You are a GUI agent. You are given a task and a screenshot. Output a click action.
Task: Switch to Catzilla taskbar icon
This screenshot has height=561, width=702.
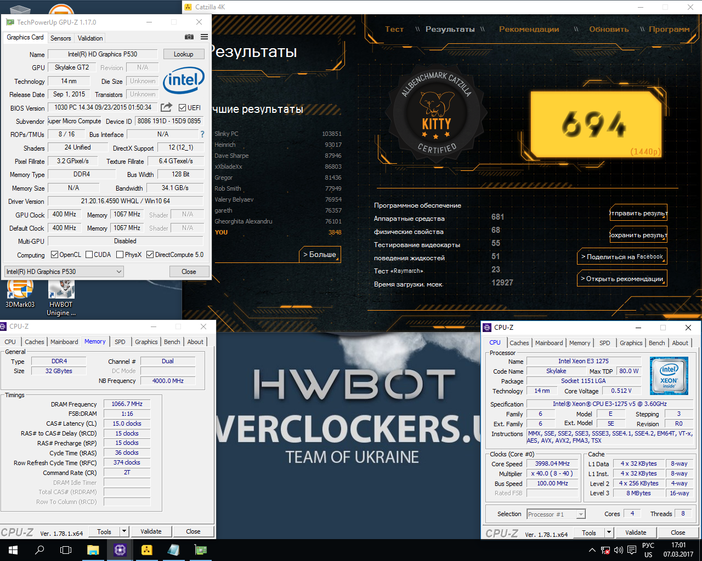pos(146,550)
